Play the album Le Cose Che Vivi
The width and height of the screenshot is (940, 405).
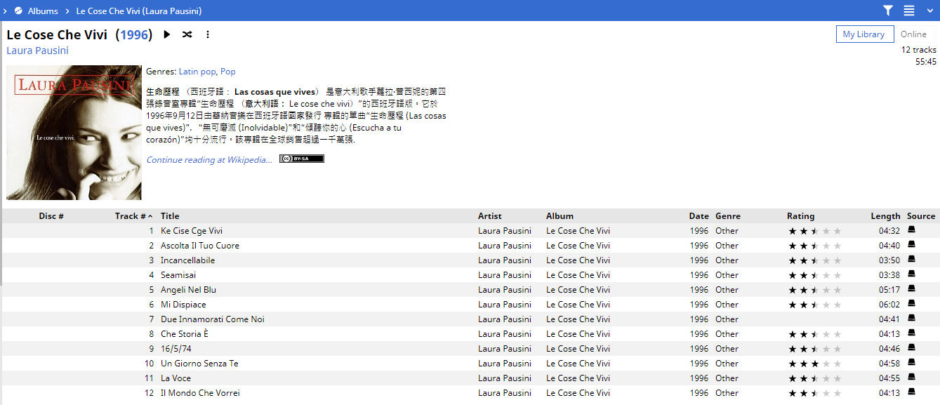pyautogui.click(x=166, y=34)
